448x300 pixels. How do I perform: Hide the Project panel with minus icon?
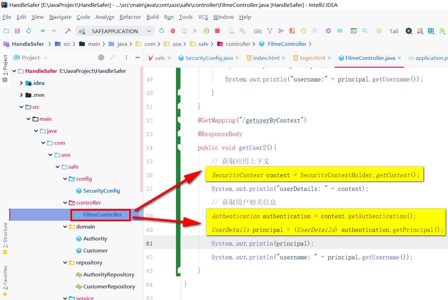(x=138, y=57)
